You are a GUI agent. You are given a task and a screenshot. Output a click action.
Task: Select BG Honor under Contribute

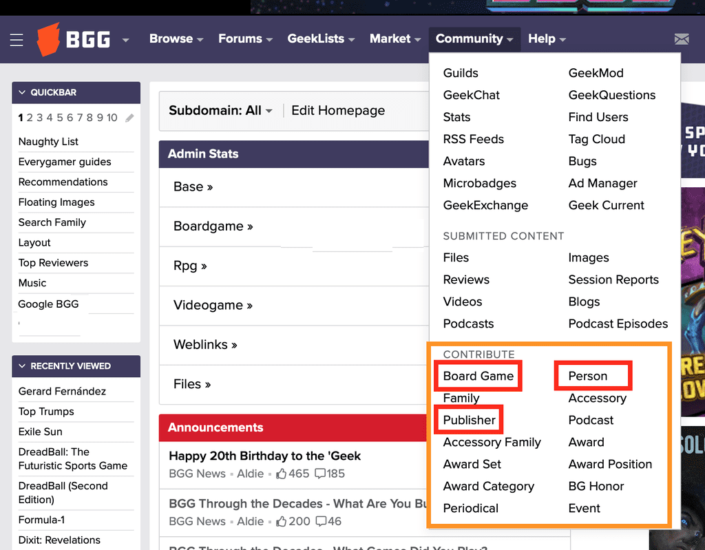(596, 486)
